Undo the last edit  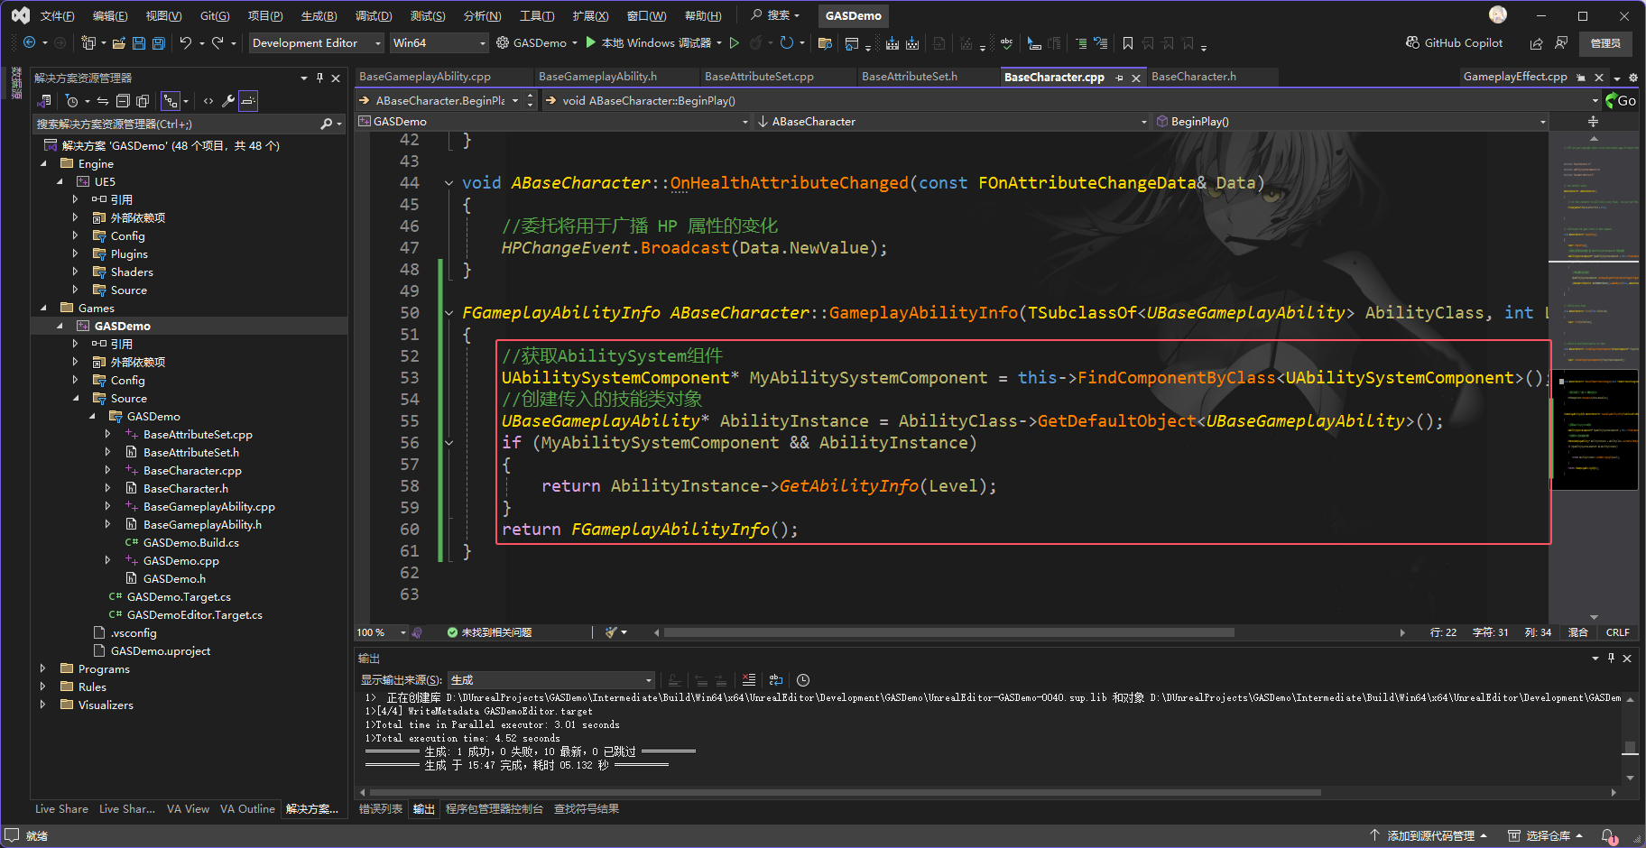[186, 42]
